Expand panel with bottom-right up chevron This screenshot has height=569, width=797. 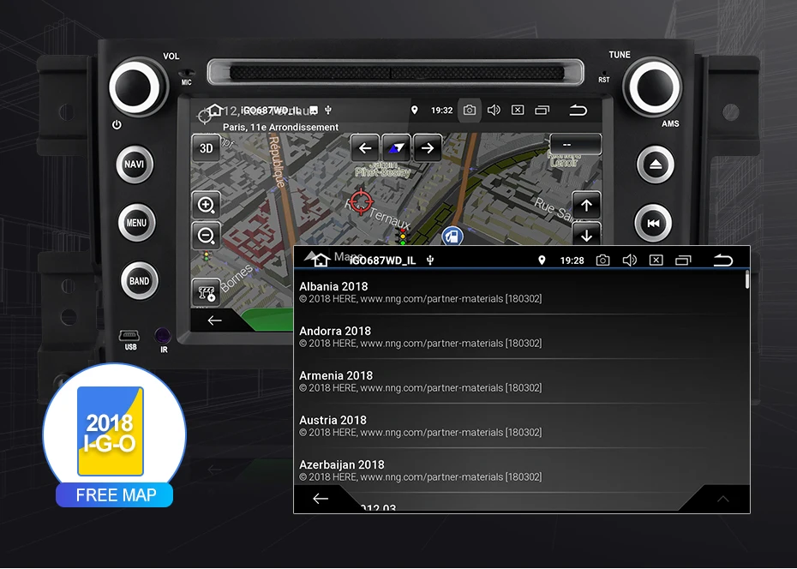pyautogui.click(x=722, y=499)
